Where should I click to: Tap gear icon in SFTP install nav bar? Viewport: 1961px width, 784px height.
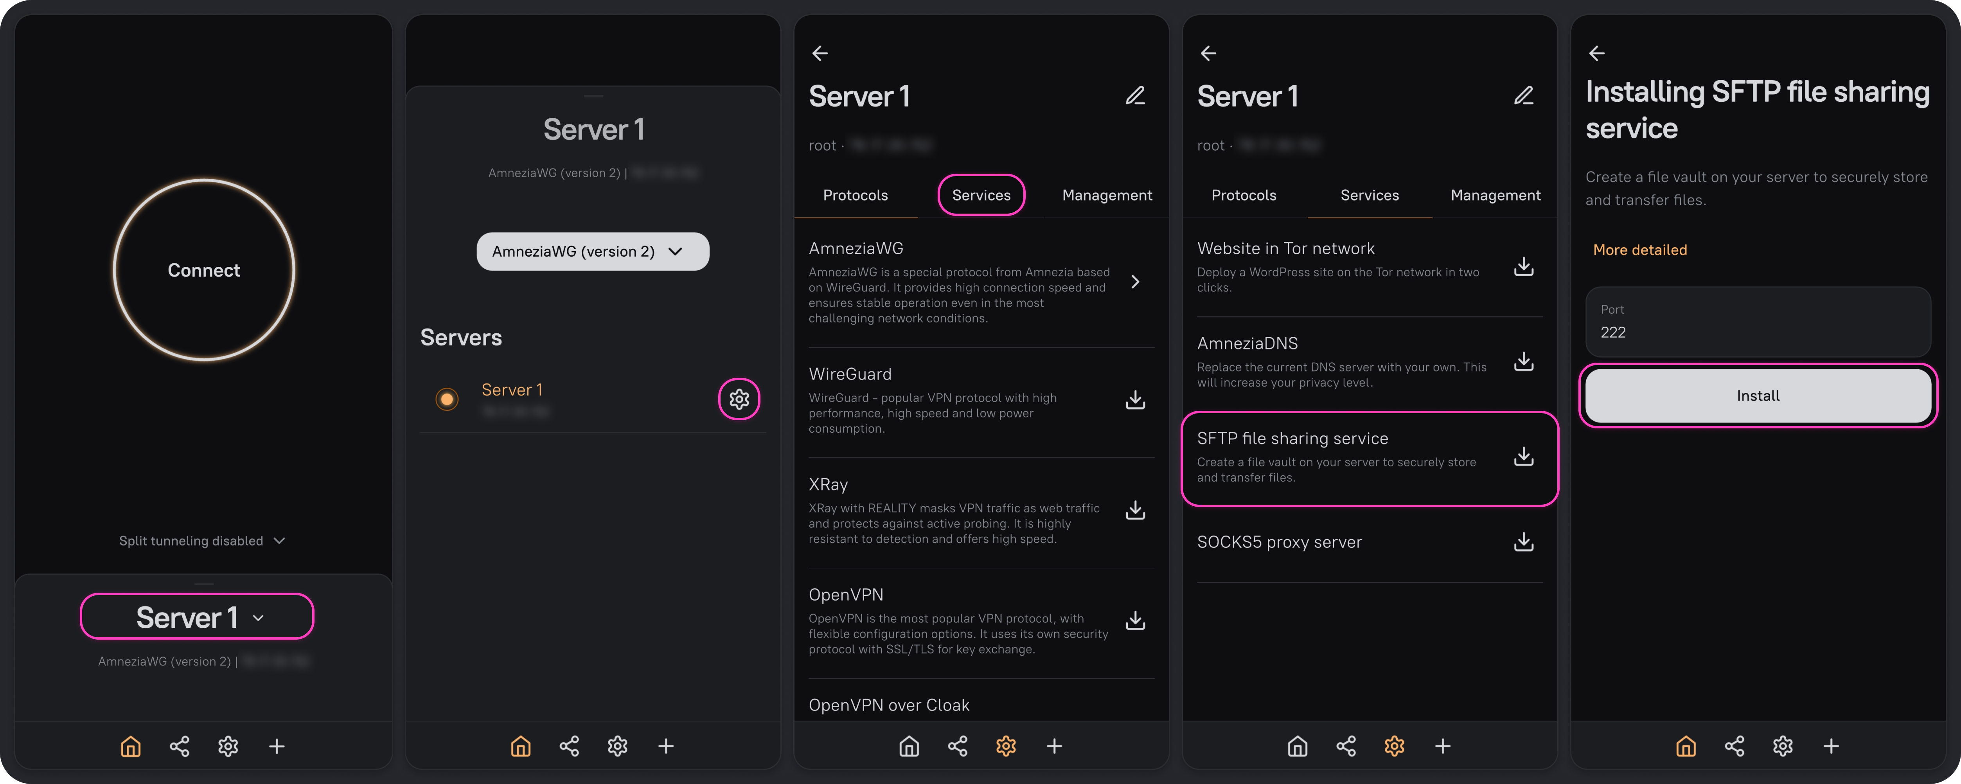1783,746
